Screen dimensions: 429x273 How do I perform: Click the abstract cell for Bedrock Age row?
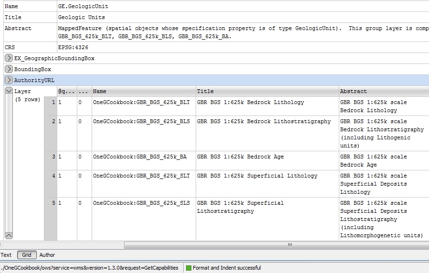[x=384, y=160]
